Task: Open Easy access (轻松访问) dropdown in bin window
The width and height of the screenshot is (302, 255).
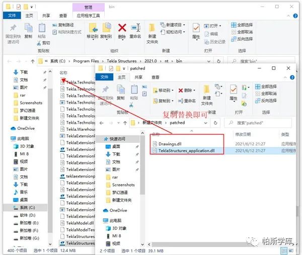Action: pyautogui.click(x=173, y=32)
